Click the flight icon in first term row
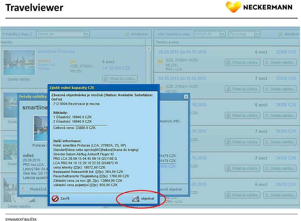 pos(160,61)
